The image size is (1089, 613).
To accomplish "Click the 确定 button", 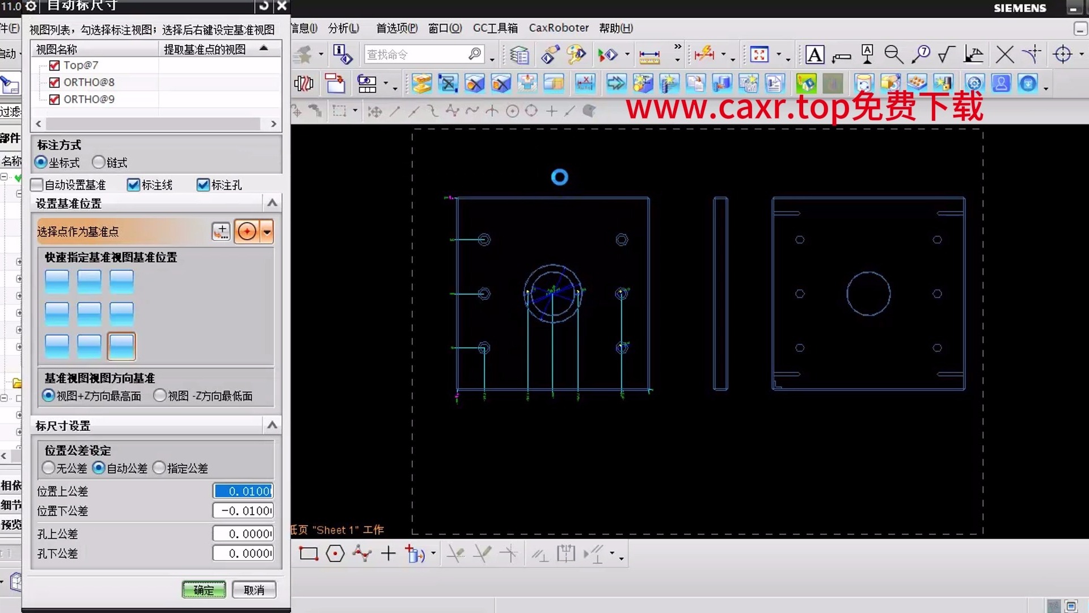I will tap(204, 590).
